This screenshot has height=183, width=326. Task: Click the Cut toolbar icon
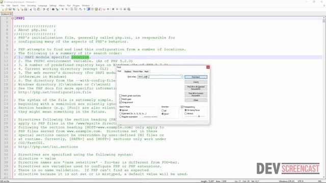click(x=31, y=9)
